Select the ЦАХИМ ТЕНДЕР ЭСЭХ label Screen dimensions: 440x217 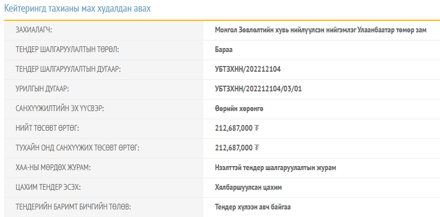[x=48, y=187]
